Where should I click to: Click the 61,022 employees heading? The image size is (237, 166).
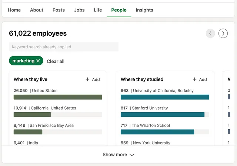point(38,33)
